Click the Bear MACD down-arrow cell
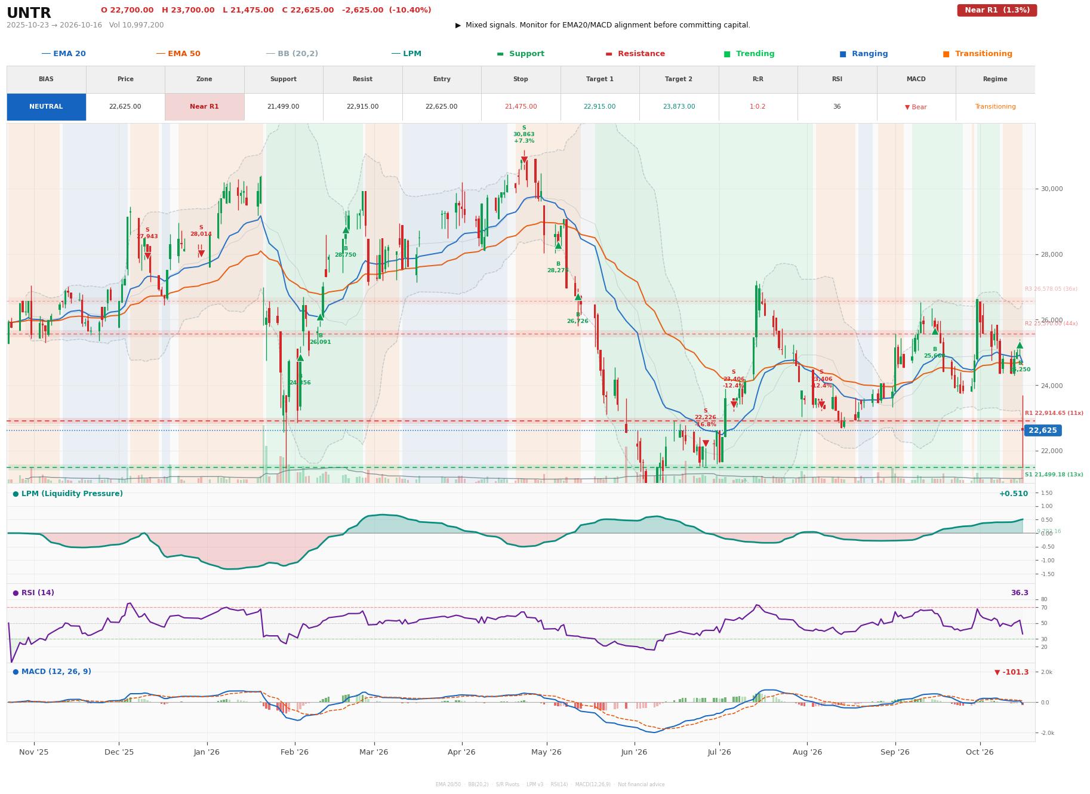 (916, 107)
